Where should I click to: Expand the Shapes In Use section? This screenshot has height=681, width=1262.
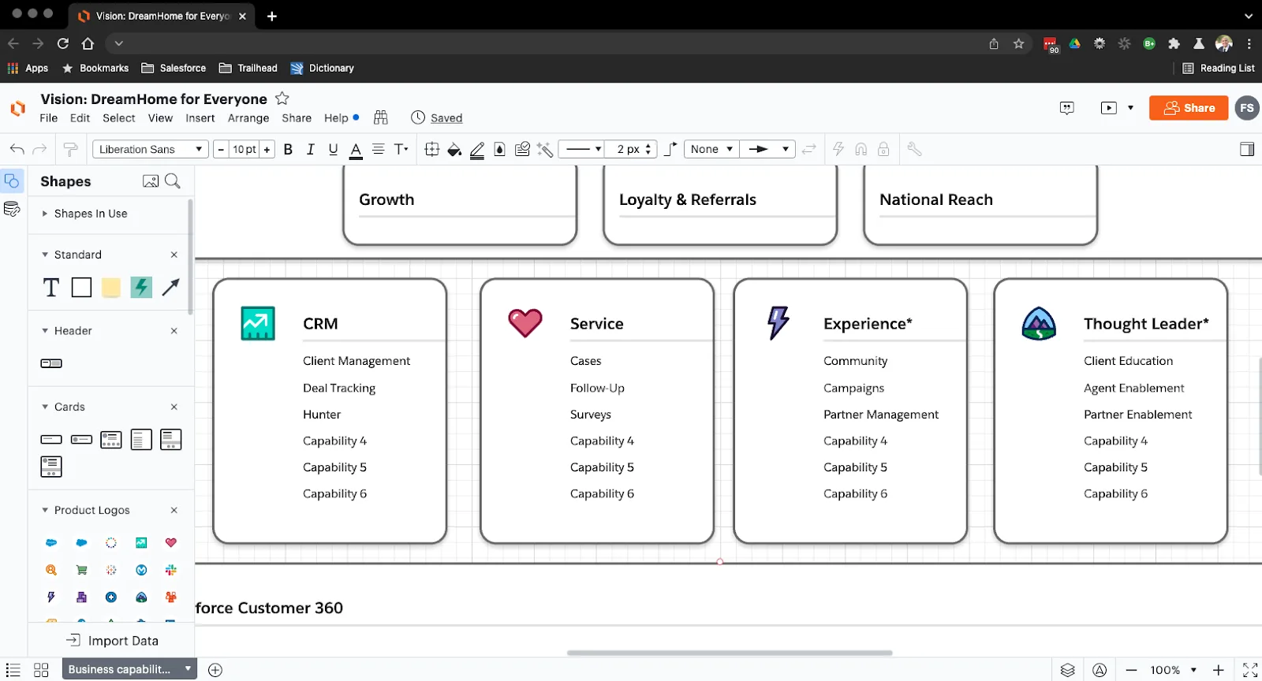click(x=45, y=214)
